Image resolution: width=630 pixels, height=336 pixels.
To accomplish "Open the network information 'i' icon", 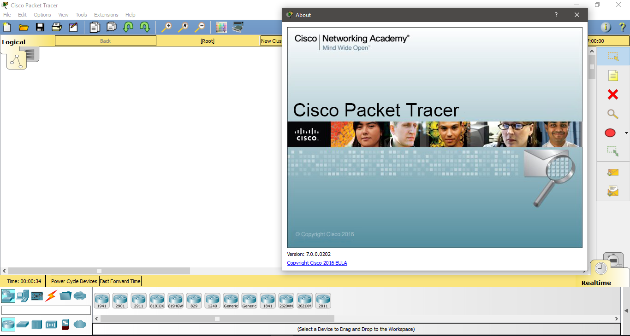I will 606,27.
